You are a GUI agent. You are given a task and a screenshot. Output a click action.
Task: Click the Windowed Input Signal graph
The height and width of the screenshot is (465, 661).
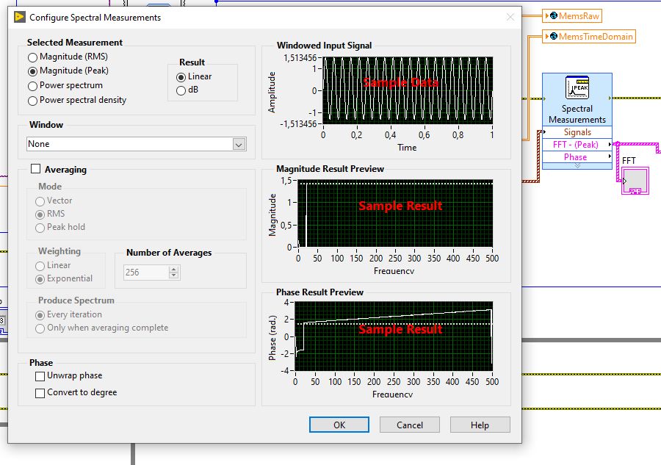point(408,90)
